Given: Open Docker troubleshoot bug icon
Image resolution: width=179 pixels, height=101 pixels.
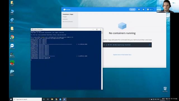Looking at the screenshot, I should [x=143, y=10].
